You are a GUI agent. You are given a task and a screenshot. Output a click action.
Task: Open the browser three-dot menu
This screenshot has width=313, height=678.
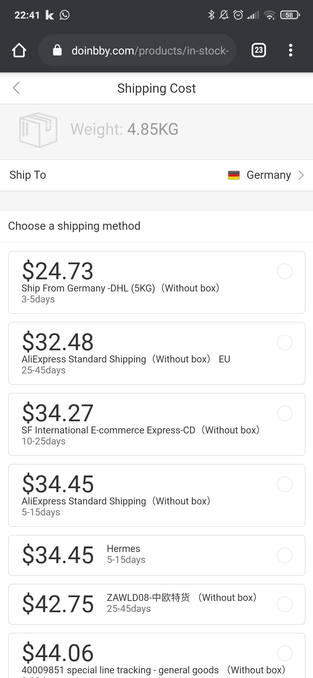coord(290,50)
